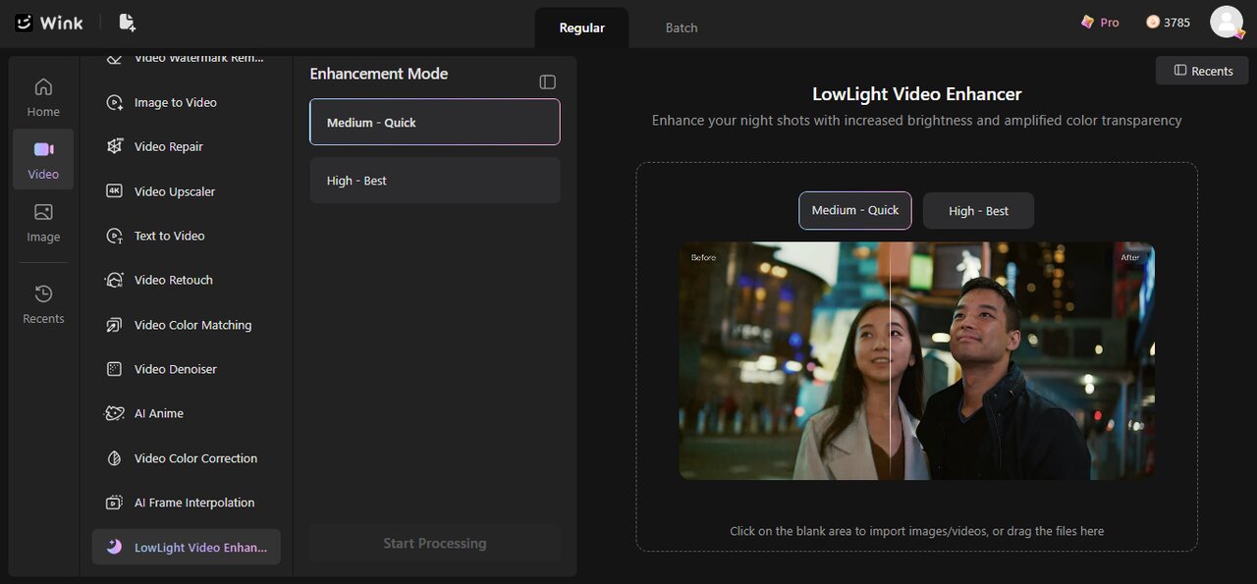Click the After label on preview
This screenshot has height=584, width=1257.
(x=1130, y=257)
